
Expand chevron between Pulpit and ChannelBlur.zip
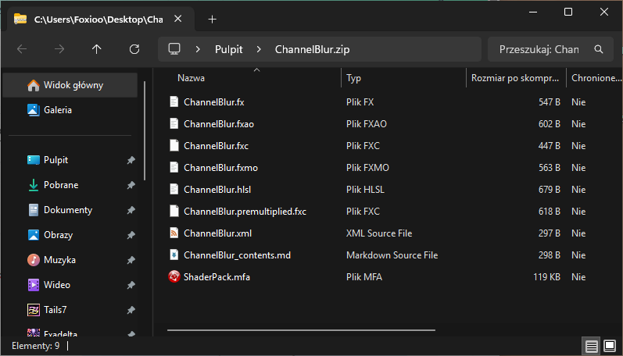(258, 49)
